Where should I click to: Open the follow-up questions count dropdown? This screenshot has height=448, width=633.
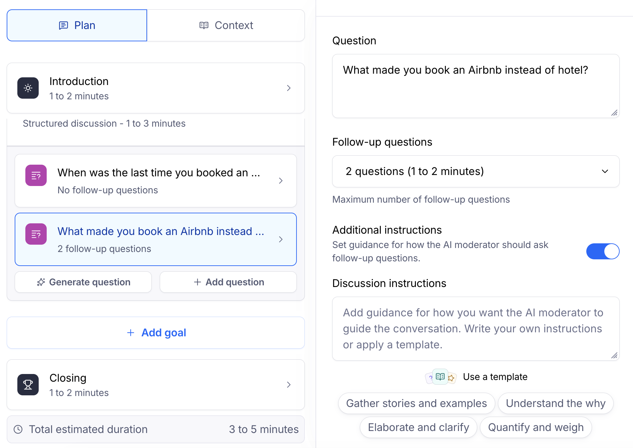pos(476,171)
